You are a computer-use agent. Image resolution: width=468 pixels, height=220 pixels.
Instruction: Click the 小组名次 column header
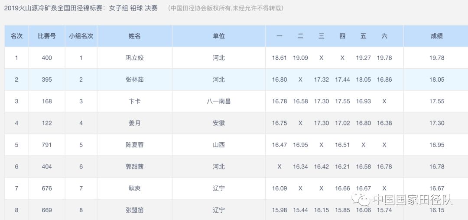pos(81,36)
